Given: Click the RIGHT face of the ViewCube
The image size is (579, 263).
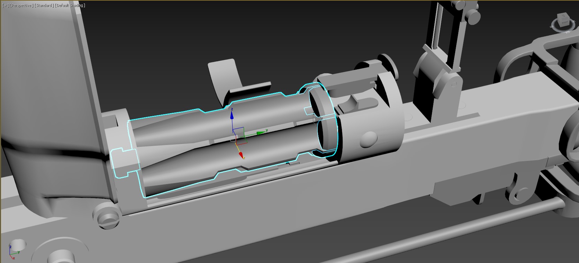Looking at the screenshot, I should tap(565, 22).
